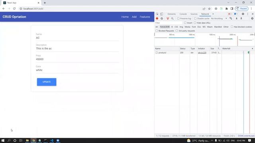Viewport: 255px width, 143px height.
Task: Open the No throttling dropdown
Action: [219, 19]
